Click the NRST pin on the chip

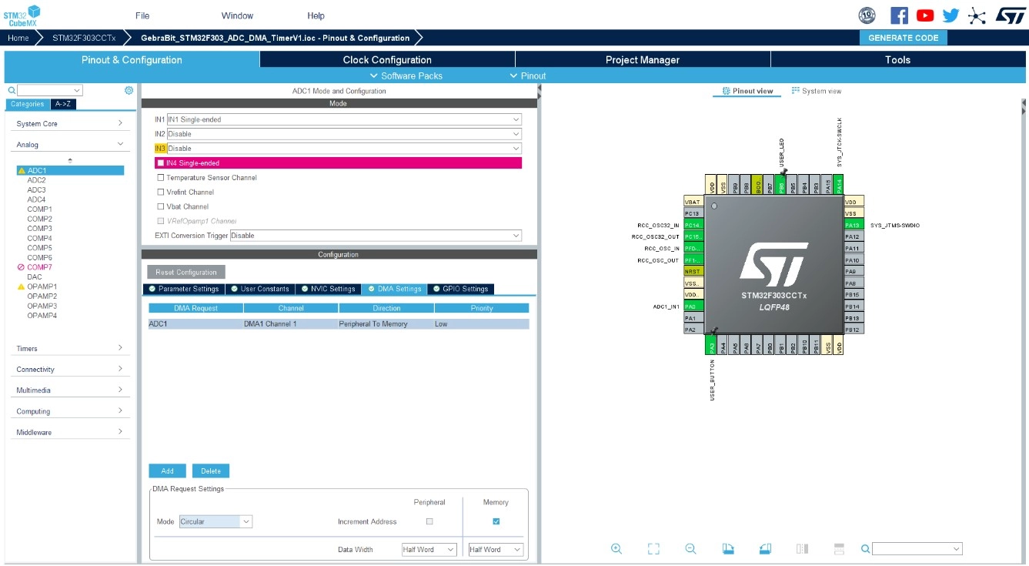pos(693,271)
